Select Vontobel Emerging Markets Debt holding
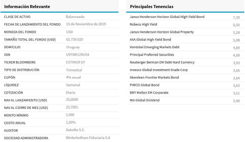 (x=155, y=47)
